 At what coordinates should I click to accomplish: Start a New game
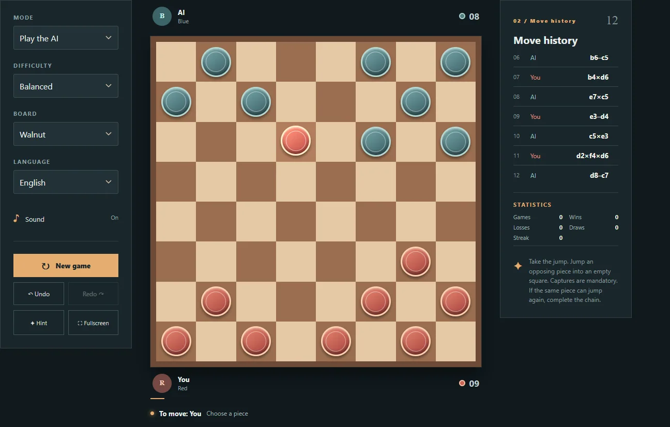(x=66, y=266)
